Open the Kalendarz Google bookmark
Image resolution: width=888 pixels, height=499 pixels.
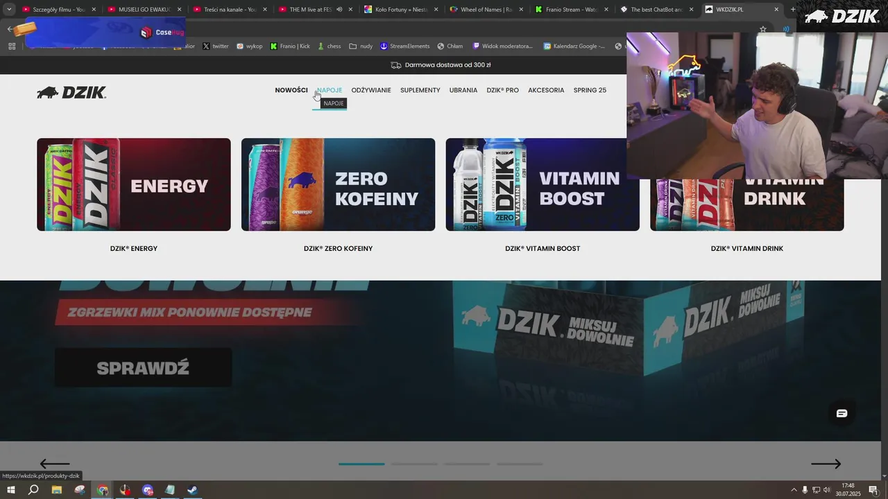(x=574, y=46)
